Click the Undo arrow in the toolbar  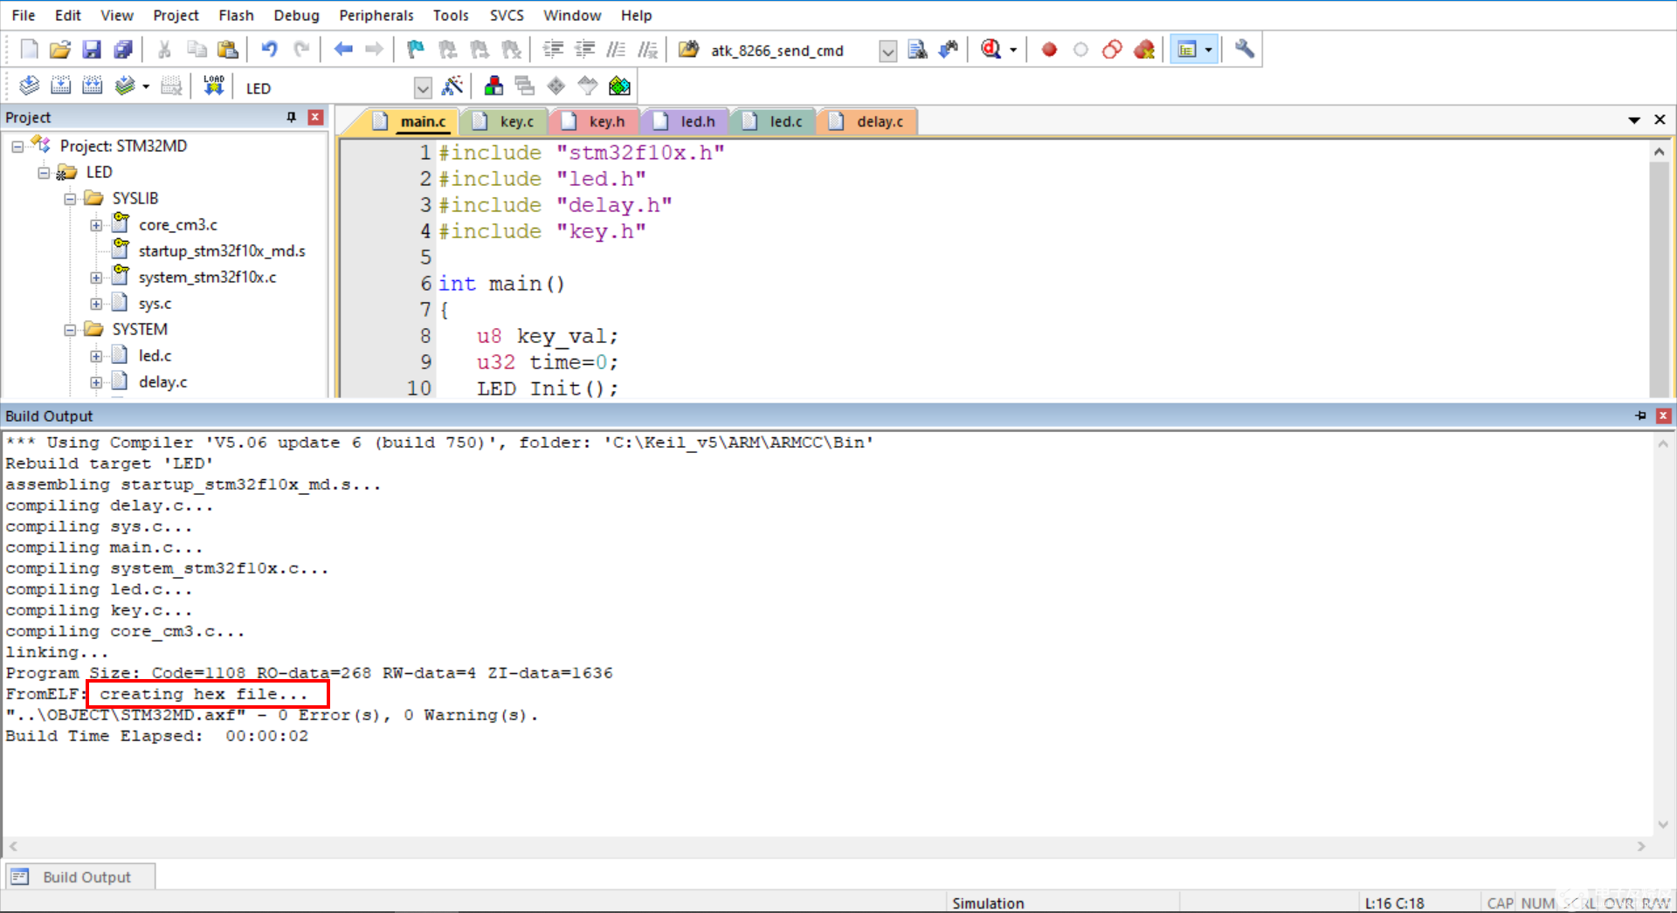pyautogui.click(x=269, y=50)
